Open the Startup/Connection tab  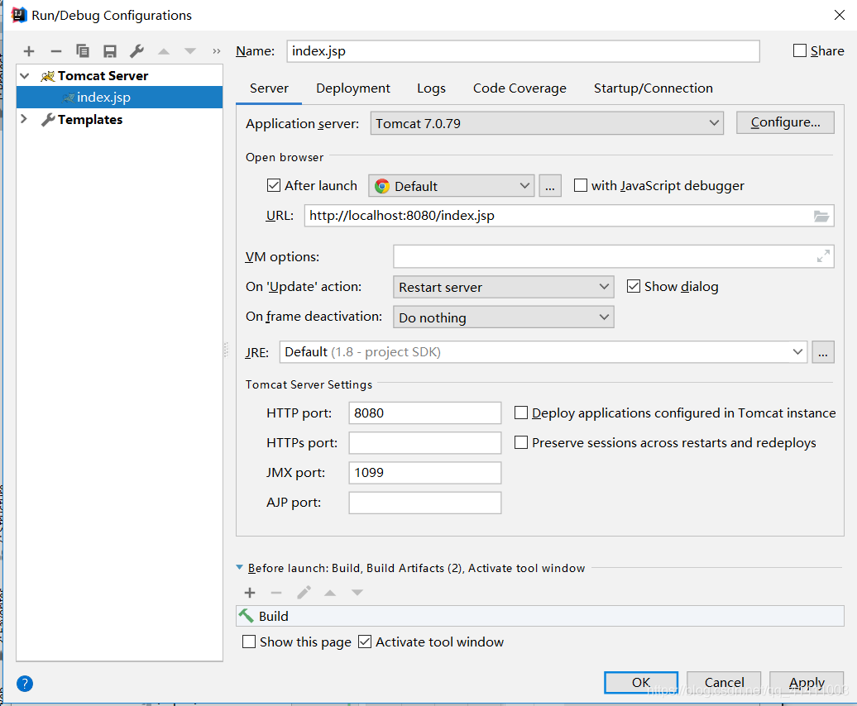coord(654,88)
